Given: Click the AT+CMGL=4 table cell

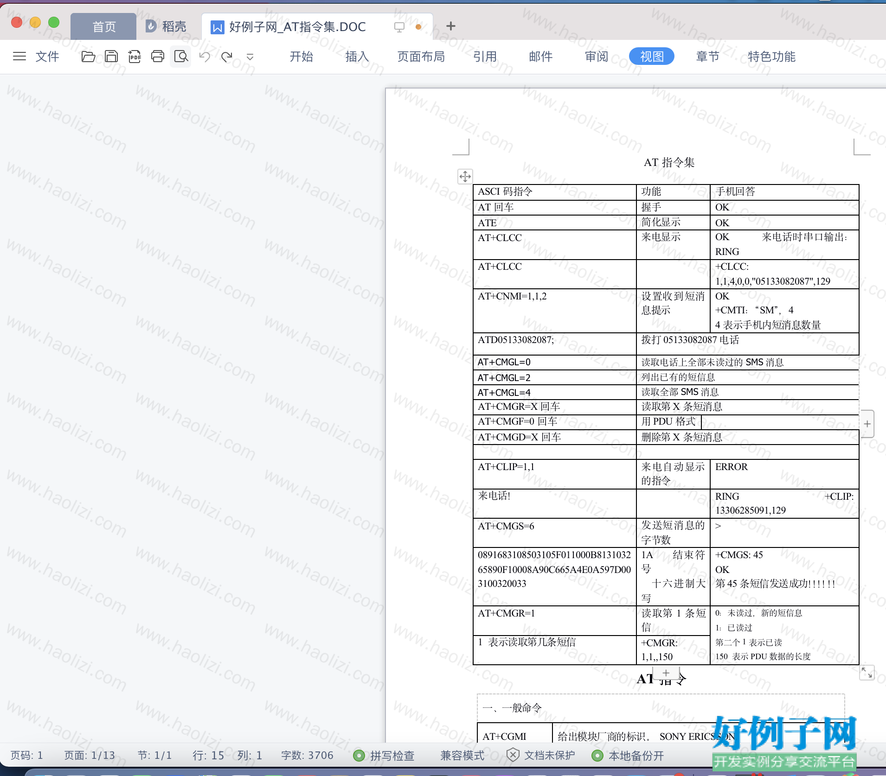Looking at the screenshot, I should click(x=554, y=392).
